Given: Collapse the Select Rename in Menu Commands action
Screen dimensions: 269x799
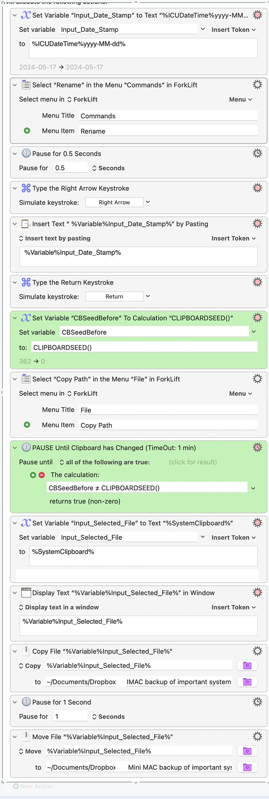Looking at the screenshot, I should tap(15, 85).
